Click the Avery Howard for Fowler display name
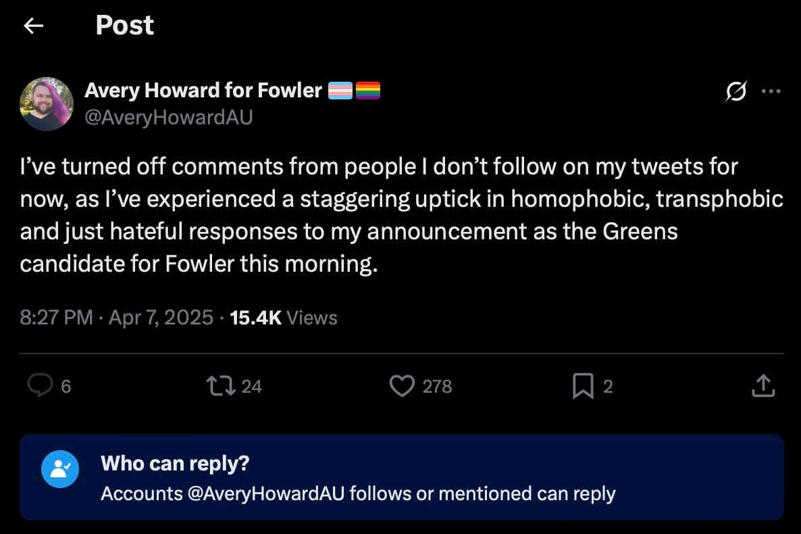 tap(203, 91)
